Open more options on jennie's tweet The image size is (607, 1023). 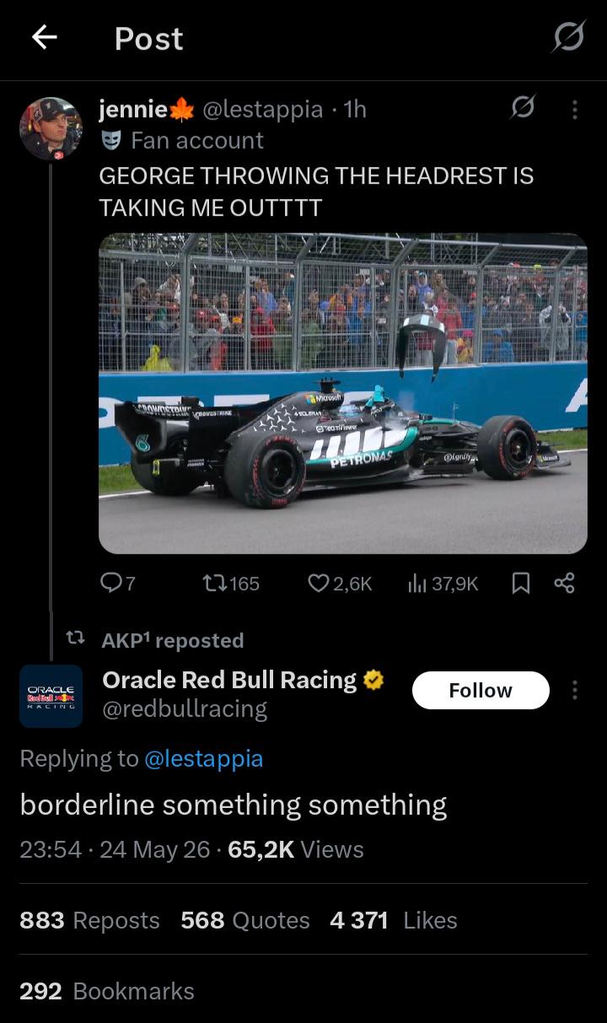coord(575,109)
